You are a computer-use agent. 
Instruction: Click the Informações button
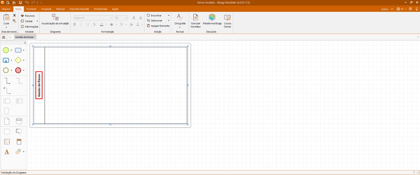(30, 26)
